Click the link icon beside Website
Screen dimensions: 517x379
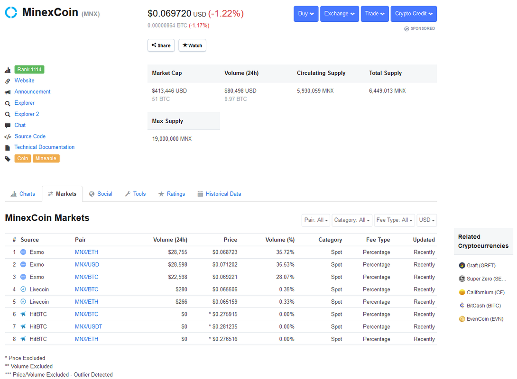[x=8, y=81]
